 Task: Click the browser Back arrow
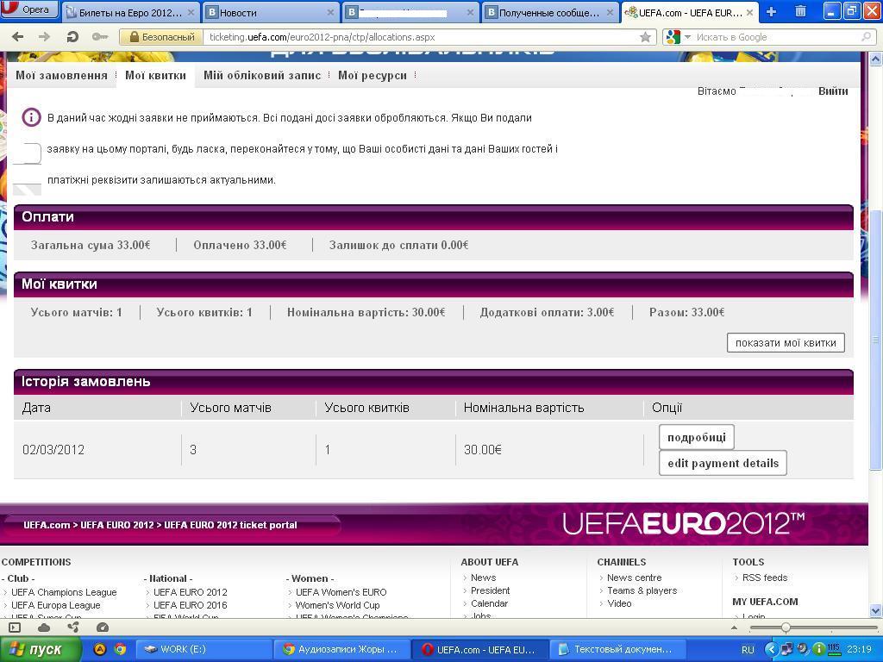point(17,37)
